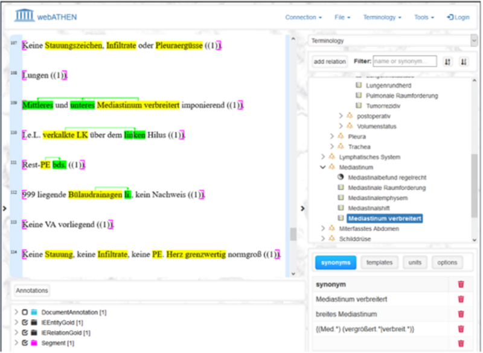The width and height of the screenshot is (483, 353).
Task: Delete the '{(Med.*)' regex synonym row
Action: [461, 329]
